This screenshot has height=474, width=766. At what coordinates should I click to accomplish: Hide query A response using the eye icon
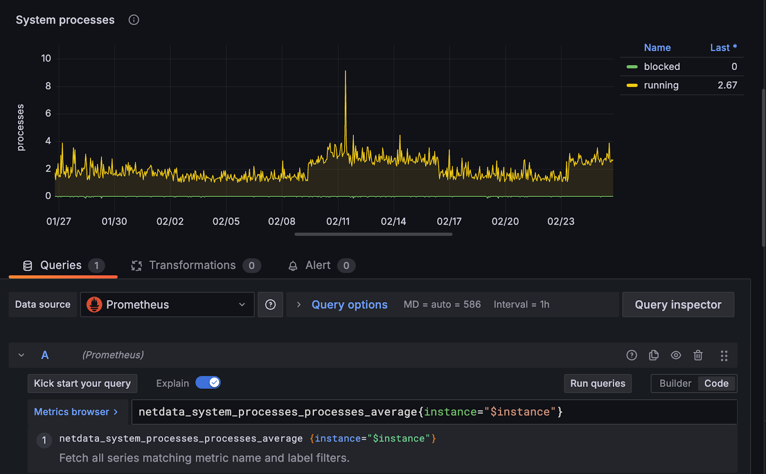tap(676, 355)
